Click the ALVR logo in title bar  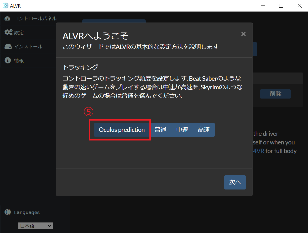[6, 6]
